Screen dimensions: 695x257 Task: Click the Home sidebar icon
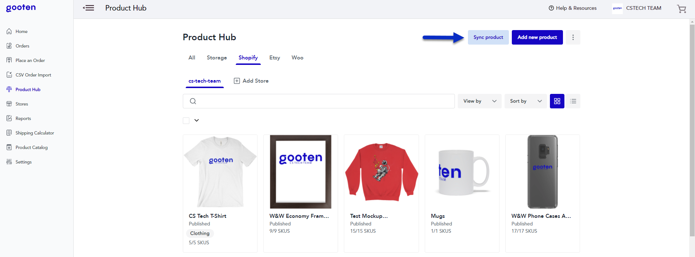(9, 31)
